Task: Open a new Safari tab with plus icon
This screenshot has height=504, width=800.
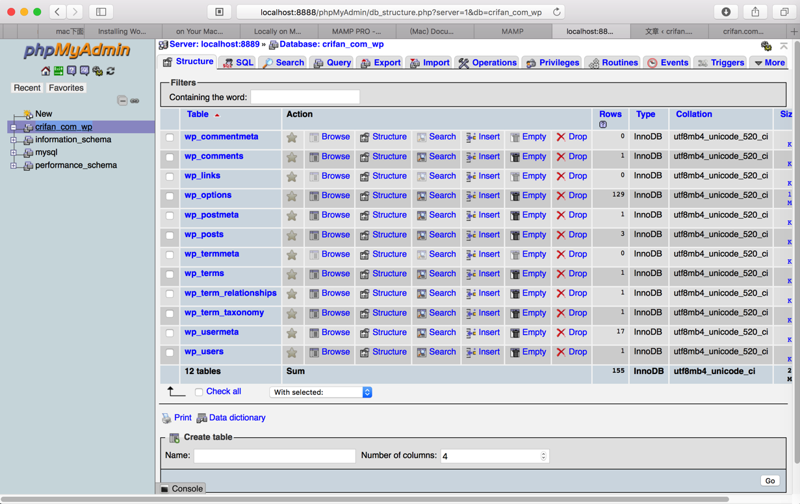Action: tap(794, 31)
